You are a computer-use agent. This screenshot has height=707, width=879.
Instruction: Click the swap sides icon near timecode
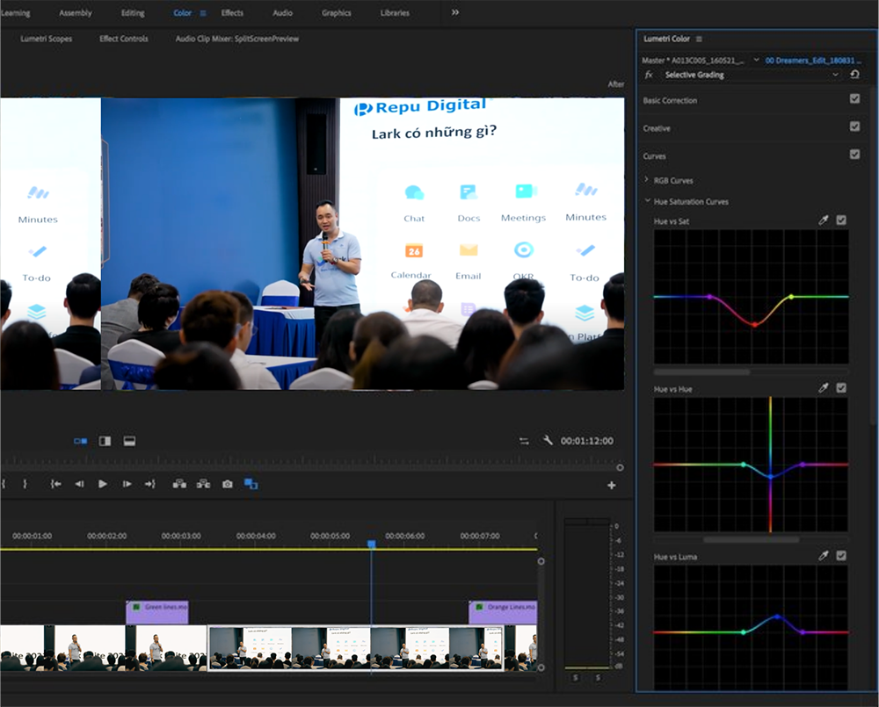(x=524, y=442)
